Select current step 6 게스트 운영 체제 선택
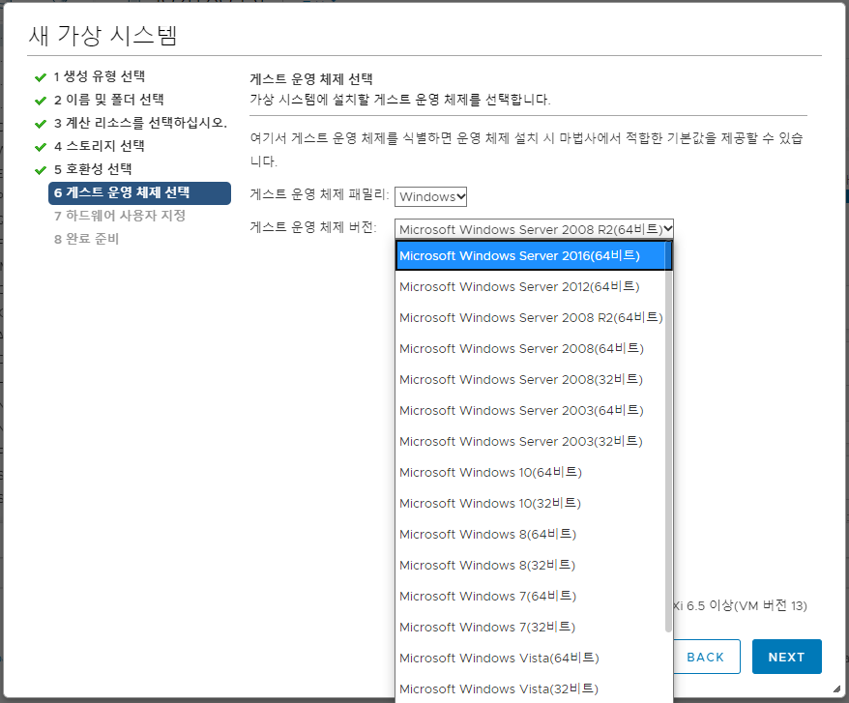The width and height of the screenshot is (849, 703). [x=139, y=192]
